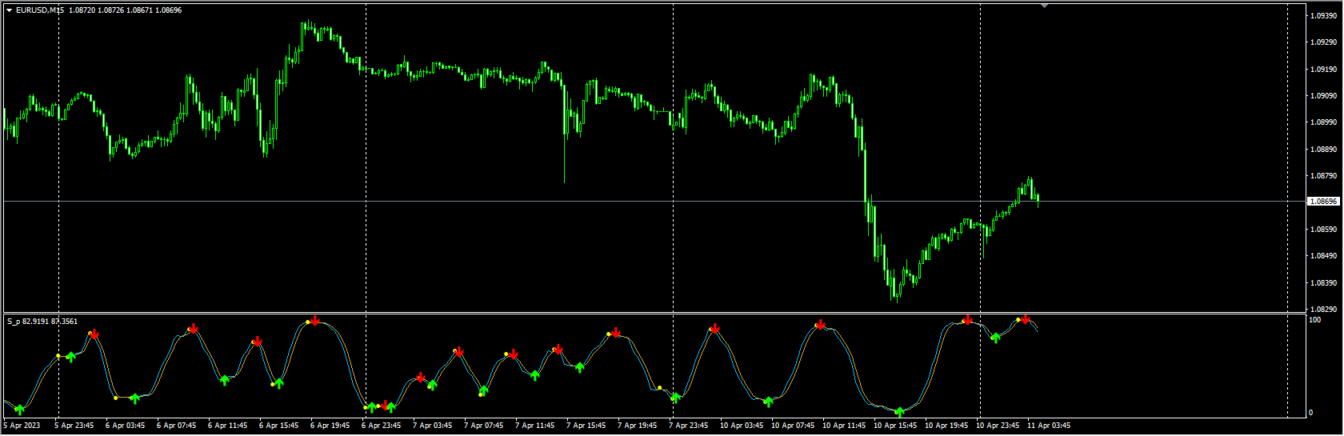
Task: Select the S_p 82.9191 87.3561 indicator label
Action: coord(42,322)
